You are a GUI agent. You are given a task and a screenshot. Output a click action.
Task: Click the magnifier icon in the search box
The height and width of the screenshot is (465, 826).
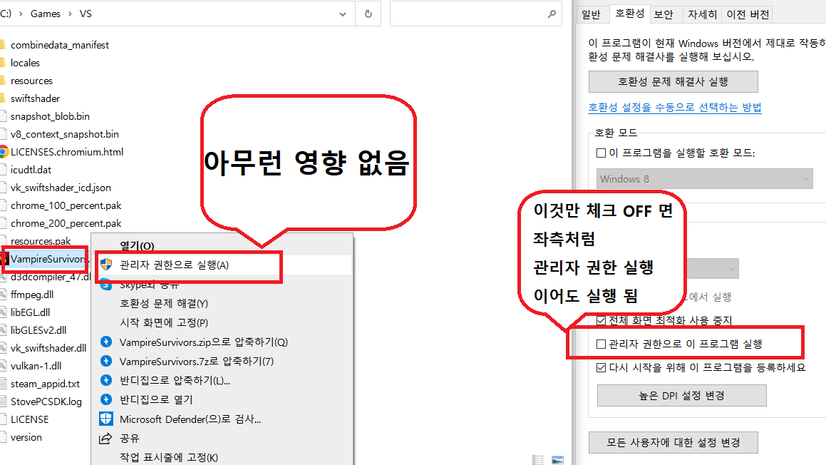tap(552, 14)
